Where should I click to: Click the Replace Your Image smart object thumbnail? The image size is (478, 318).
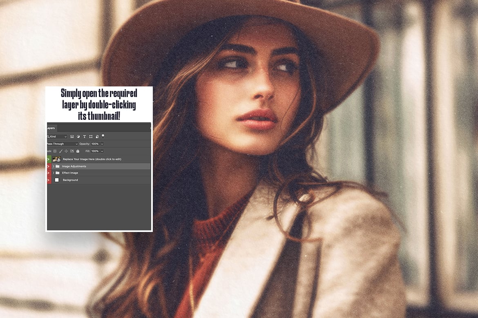[57, 159]
